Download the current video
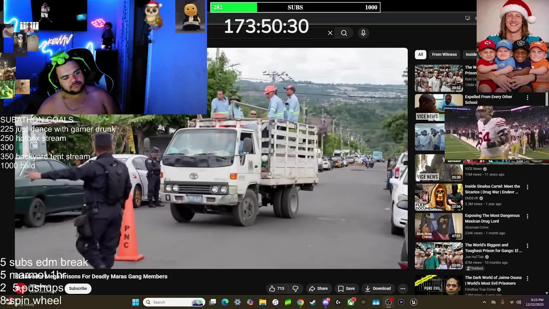The height and width of the screenshot is (309, 549). tap(378, 288)
